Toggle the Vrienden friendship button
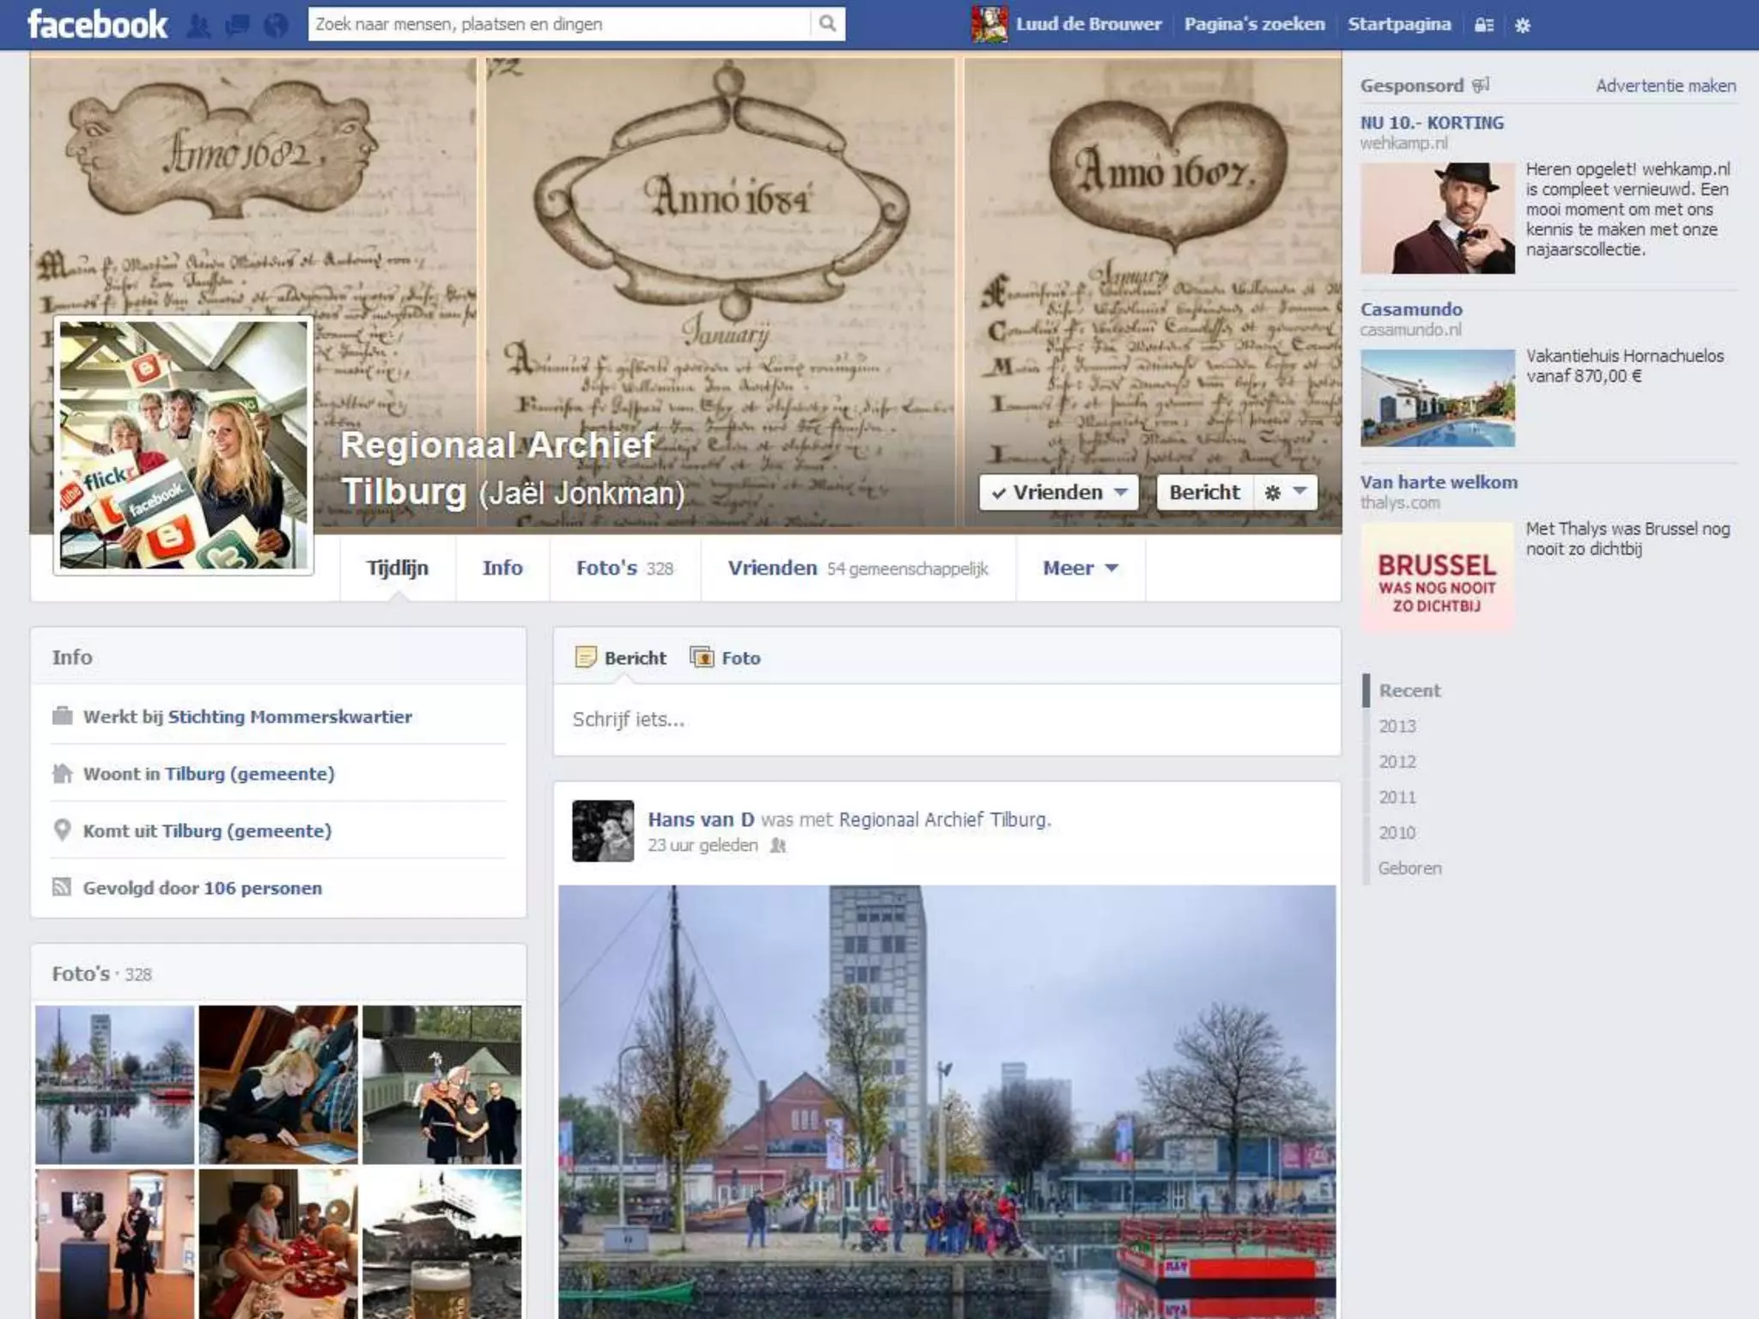The width and height of the screenshot is (1759, 1319). tap(1058, 493)
